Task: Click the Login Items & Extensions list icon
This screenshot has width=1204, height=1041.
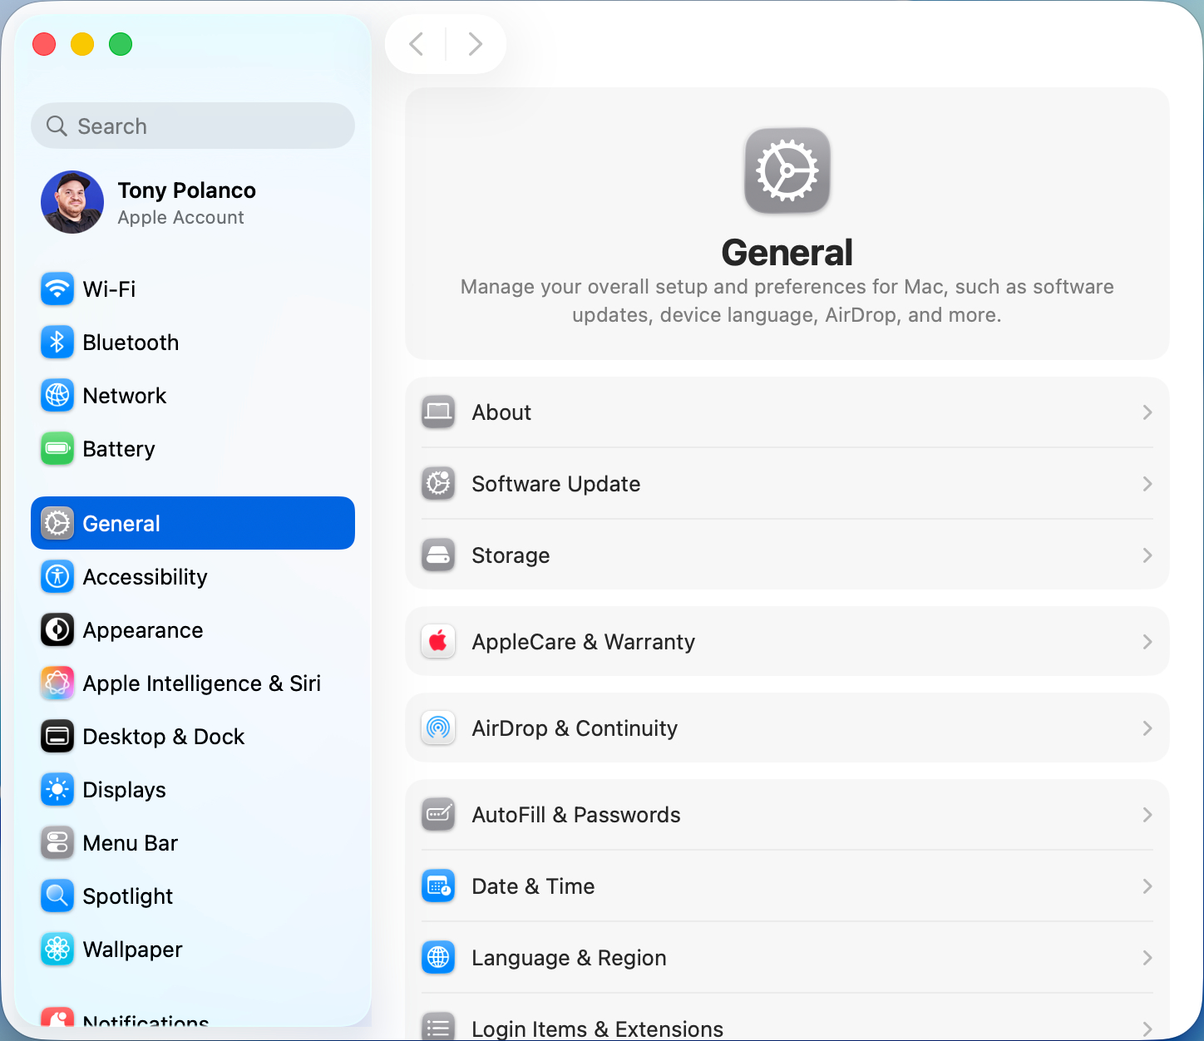Action: coord(438,1028)
